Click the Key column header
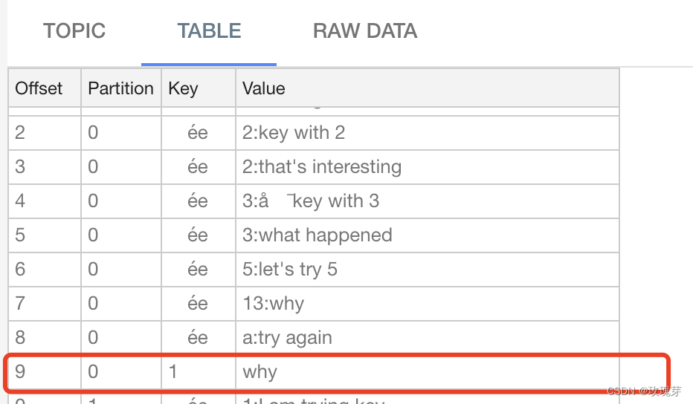This screenshot has height=404, width=693. click(x=183, y=88)
